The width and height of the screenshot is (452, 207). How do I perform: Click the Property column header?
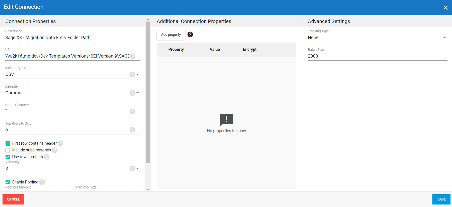(176, 50)
